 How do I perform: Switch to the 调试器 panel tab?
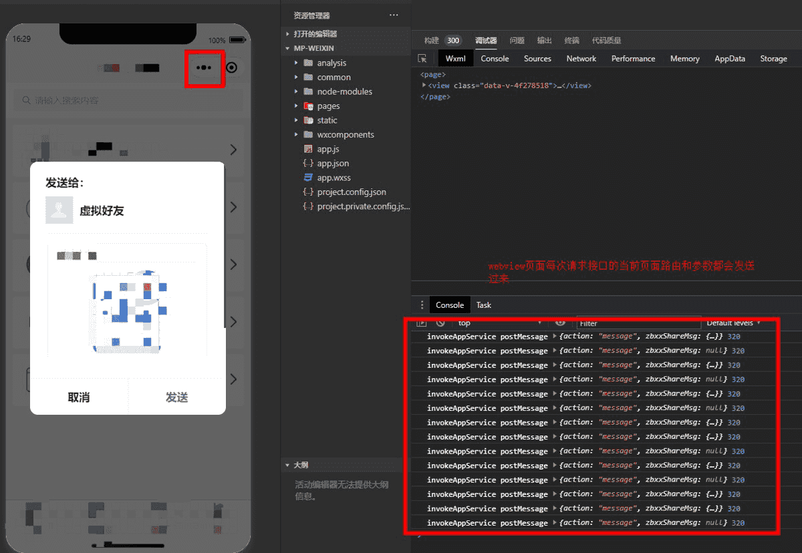point(486,40)
